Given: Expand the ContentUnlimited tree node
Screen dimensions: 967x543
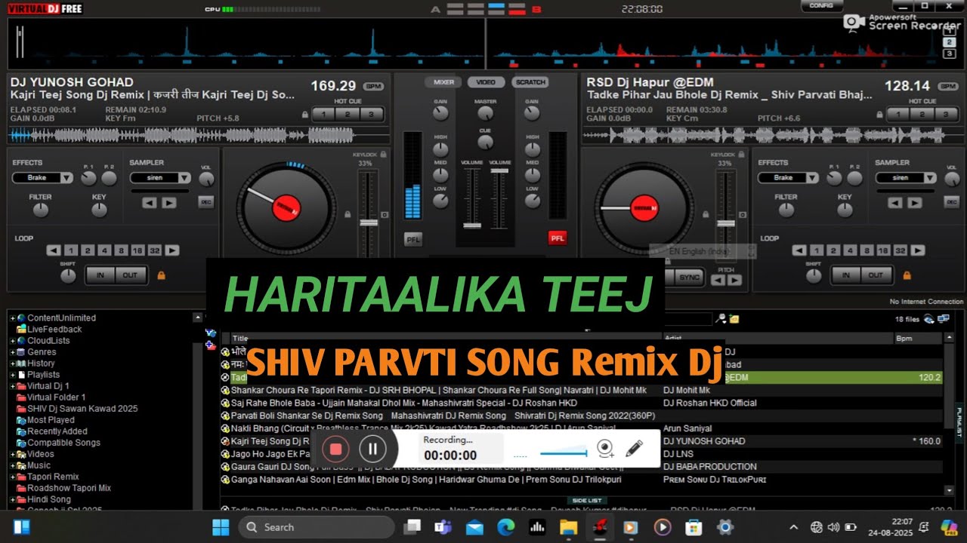Looking at the screenshot, I should [x=13, y=318].
